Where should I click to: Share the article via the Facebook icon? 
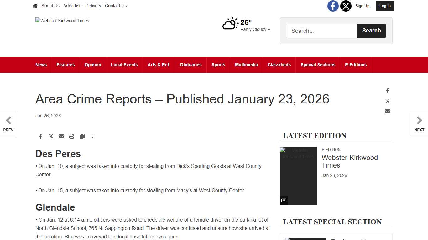click(x=41, y=136)
